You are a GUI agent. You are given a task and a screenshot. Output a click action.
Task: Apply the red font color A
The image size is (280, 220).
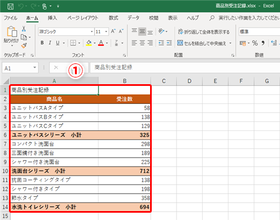click(x=101, y=43)
